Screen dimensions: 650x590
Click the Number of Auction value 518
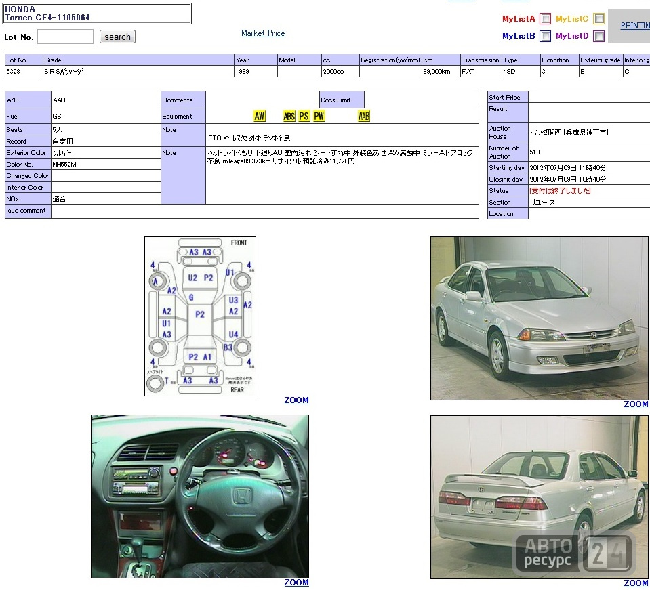click(x=535, y=152)
